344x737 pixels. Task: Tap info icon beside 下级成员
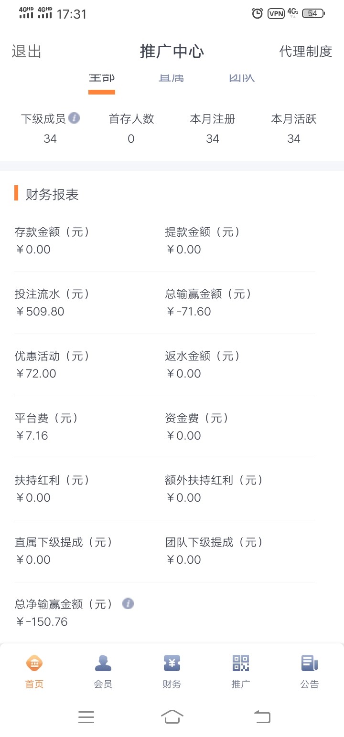(x=74, y=118)
